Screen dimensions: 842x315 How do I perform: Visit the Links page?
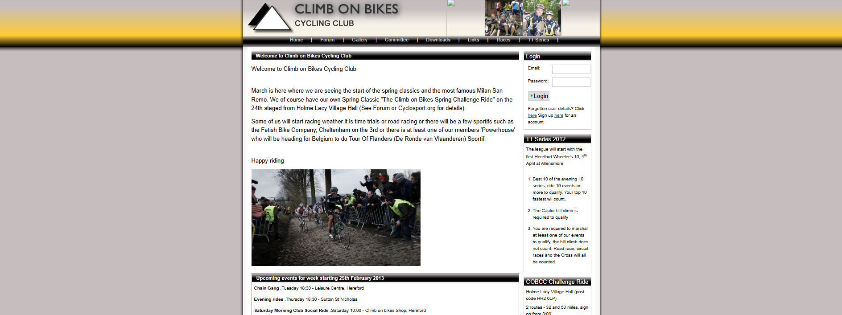473,40
